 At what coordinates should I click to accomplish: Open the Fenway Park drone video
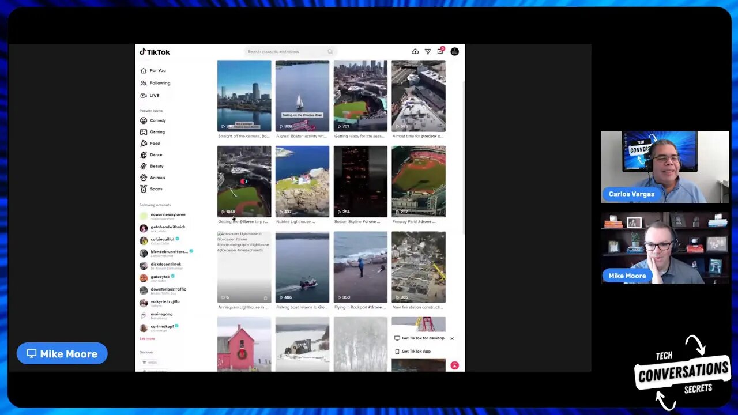419,181
